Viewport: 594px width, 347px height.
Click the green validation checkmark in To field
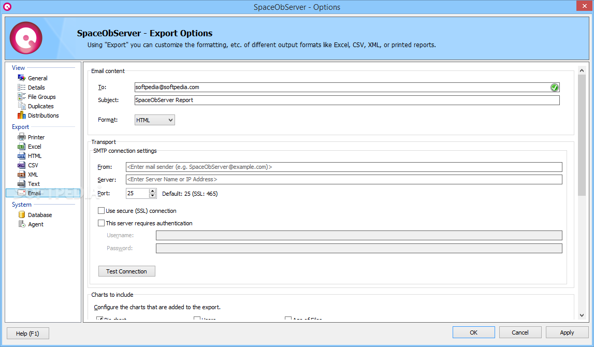click(x=554, y=88)
